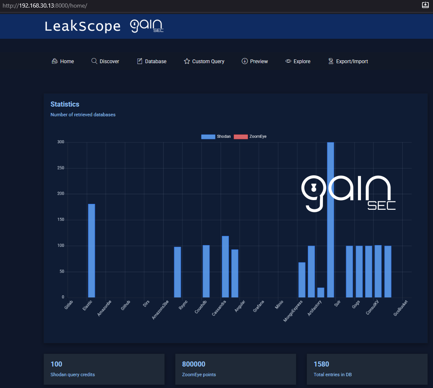Click the Discover magnifier icon
This screenshot has width=433, height=388.
tap(94, 61)
